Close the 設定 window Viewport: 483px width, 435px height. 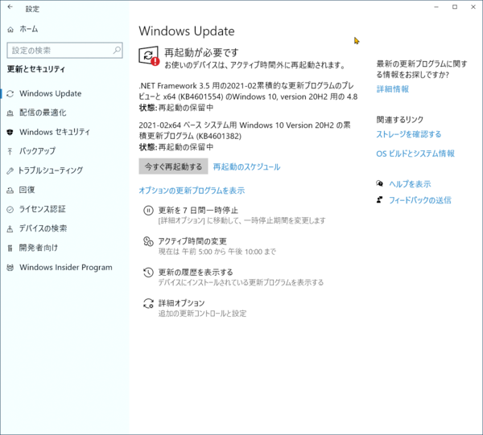473,7
